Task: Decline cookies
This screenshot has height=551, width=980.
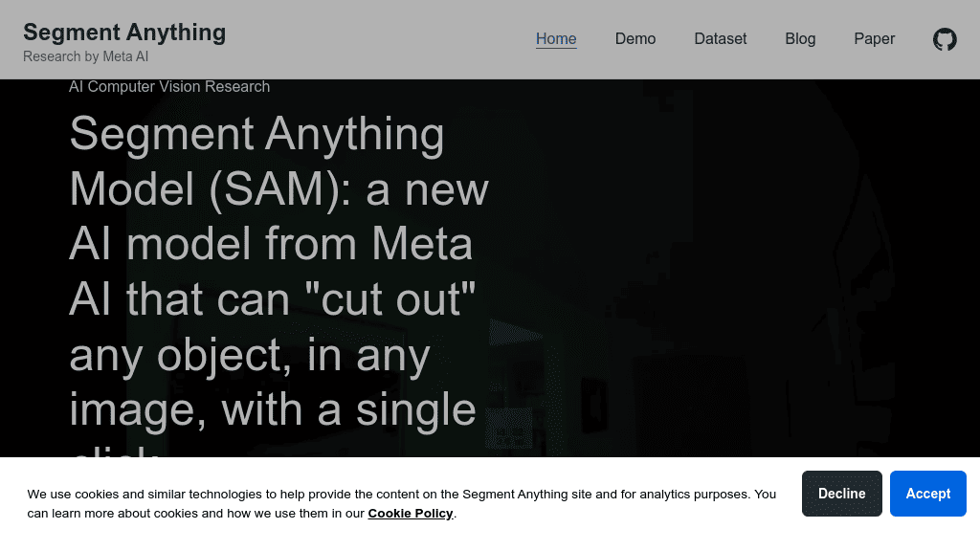Action: [x=842, y=494]
